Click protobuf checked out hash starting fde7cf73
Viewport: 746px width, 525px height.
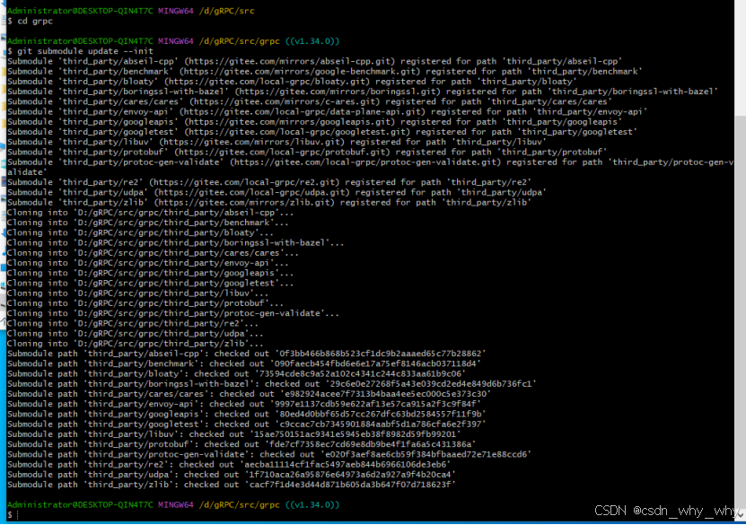371,444
